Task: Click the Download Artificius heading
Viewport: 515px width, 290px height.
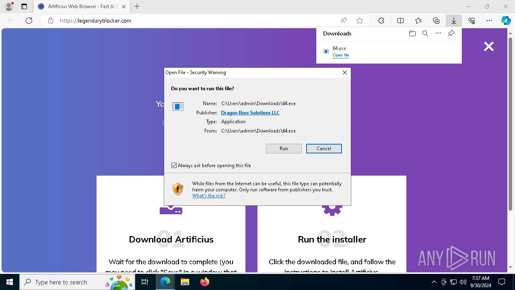Action: click(x=171, y=239)
